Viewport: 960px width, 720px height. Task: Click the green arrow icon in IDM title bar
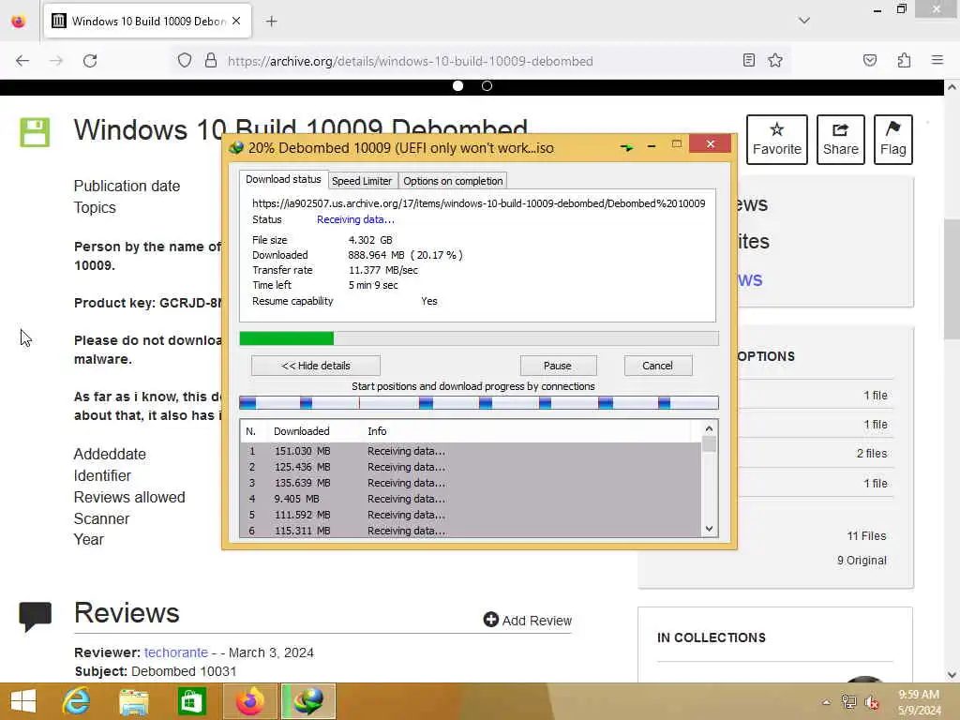[x=626, y=147]
